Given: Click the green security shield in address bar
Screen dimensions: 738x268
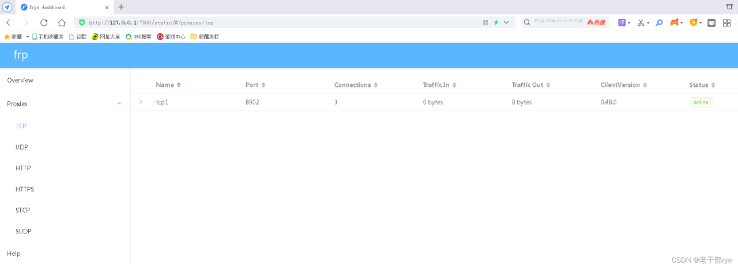Looking at the screenshot, I should [x=82, y=22].
